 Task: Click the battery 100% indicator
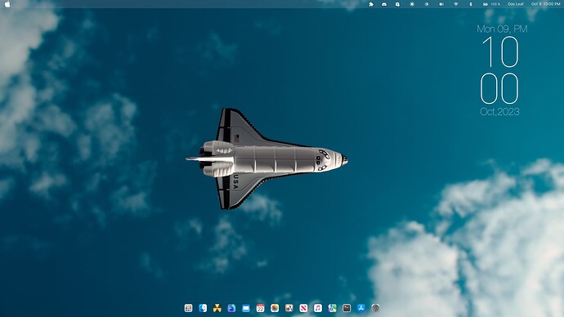pyautogui.click(x=491, y=4)
